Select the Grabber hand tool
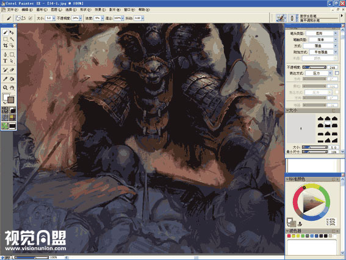The height and width of the screenshot is (260, 346). (x=12, y=87)
